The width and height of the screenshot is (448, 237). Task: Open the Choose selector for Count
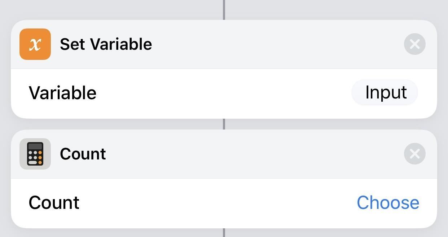click(x=388, y=202)
